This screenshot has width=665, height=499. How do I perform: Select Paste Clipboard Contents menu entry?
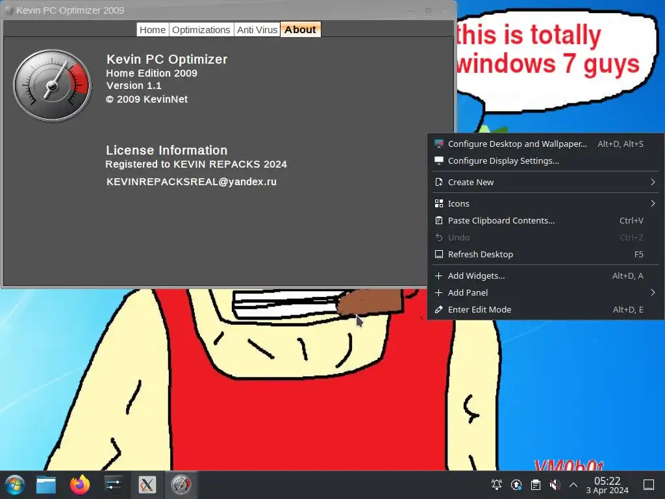(546, 221)
